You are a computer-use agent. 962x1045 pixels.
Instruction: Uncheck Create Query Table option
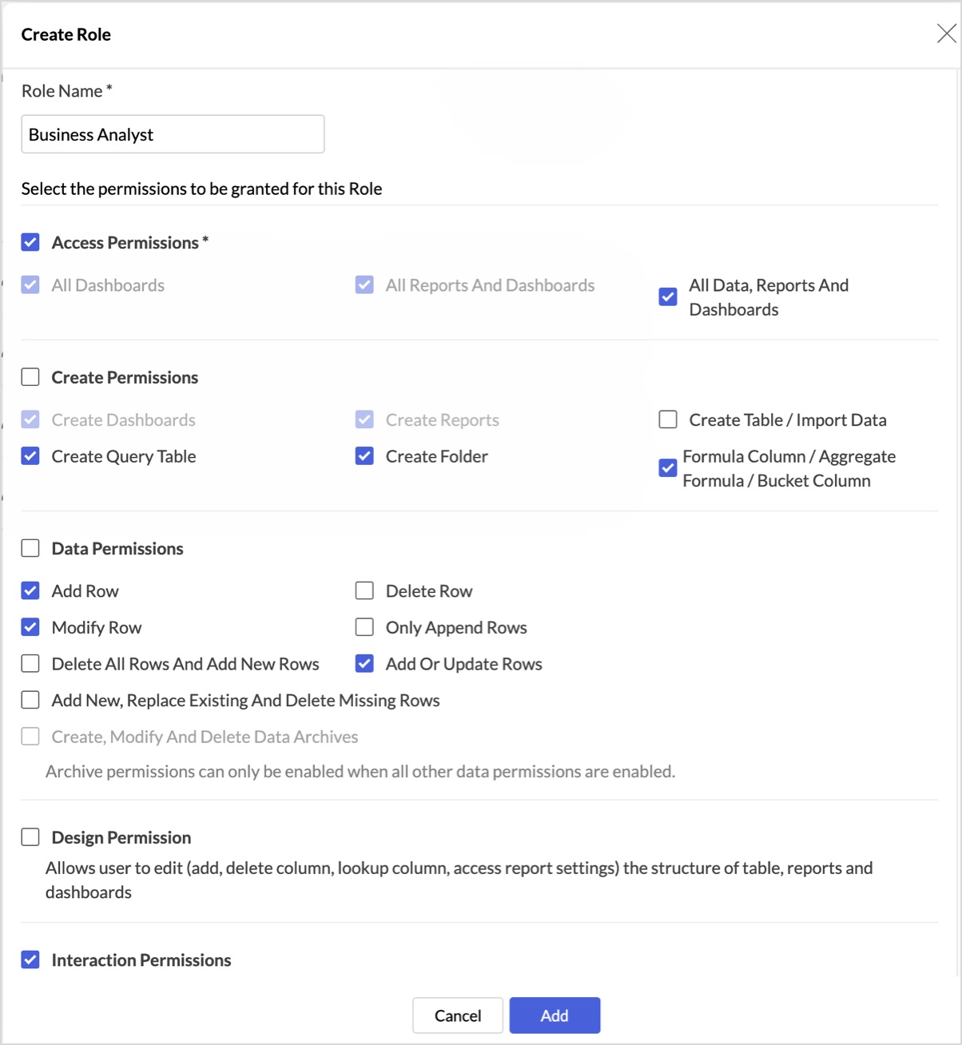[x=30, y=456]
